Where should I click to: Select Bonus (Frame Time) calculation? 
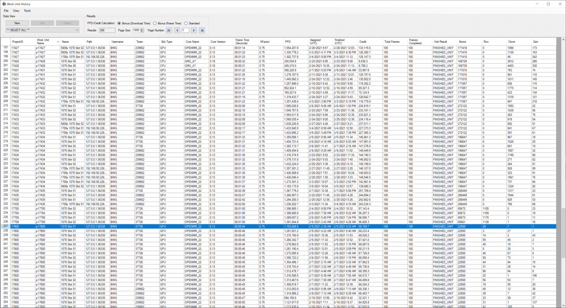155,23
